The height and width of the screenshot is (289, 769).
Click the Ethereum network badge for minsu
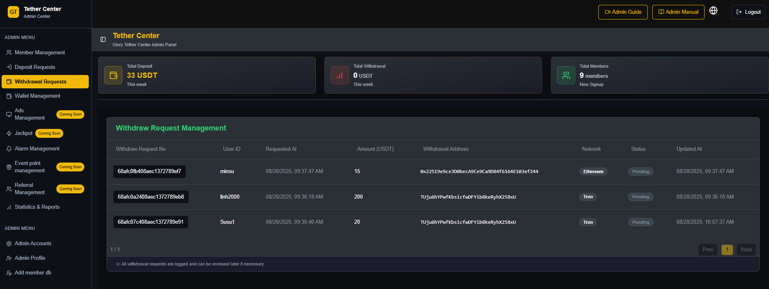tap(593, 172)
